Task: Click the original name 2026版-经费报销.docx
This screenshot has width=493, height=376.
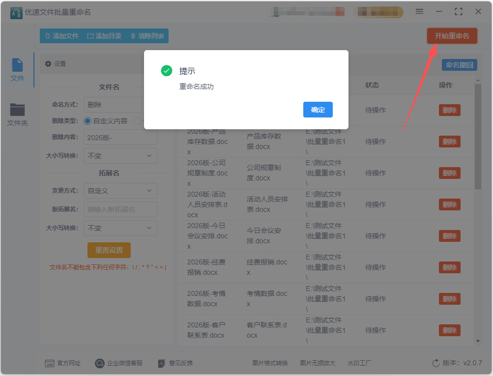Action: coord(206,267)
